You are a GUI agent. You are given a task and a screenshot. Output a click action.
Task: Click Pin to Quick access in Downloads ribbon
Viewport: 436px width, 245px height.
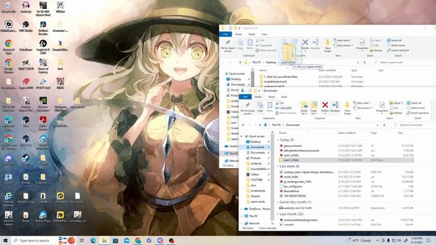(247, 108)
